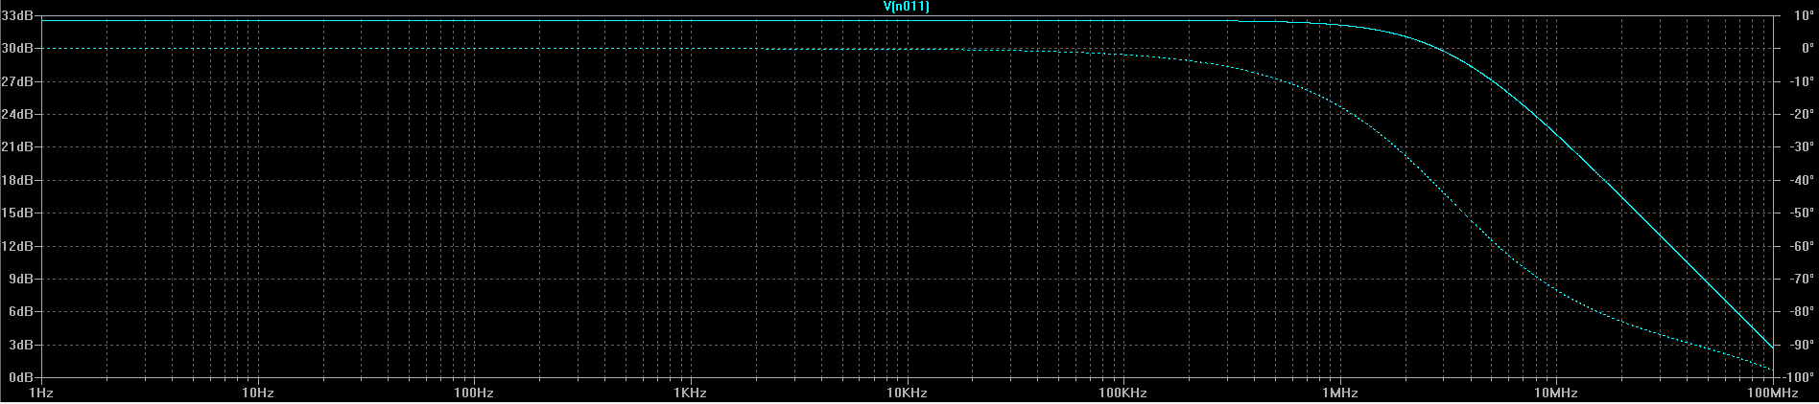This screenshot has height=404, width=1819.
Task: Click the 6dB magnitude axis label
Action: pos(21,312)
